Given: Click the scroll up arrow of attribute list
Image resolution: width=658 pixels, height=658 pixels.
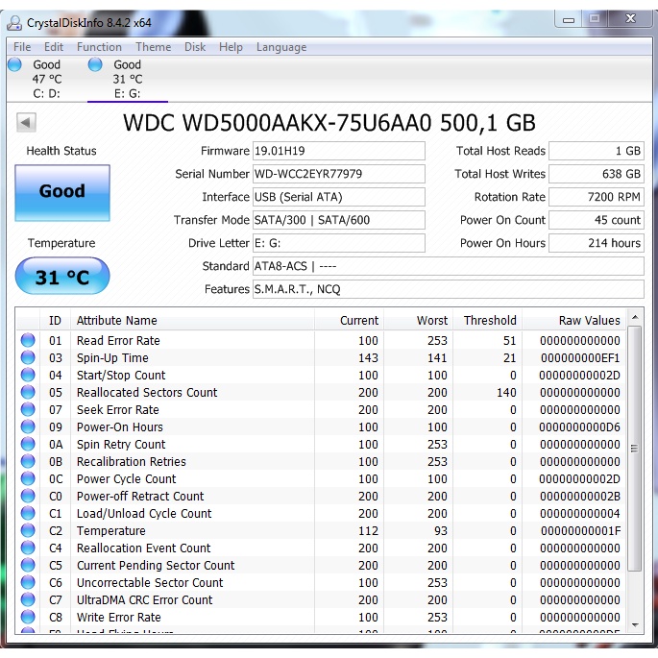Looking at the screenshot, I should pos(635,318).
